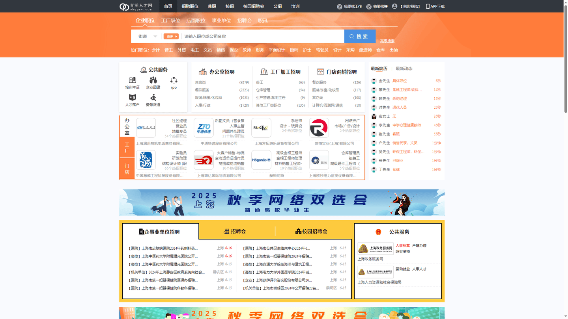Click 上海人力资源和社会保障局 logo image
This screenshot has width=568, height=319.
(x=376, y=272)
